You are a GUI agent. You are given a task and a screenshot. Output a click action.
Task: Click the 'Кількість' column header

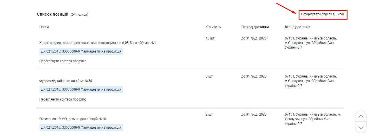pos(213,27)
